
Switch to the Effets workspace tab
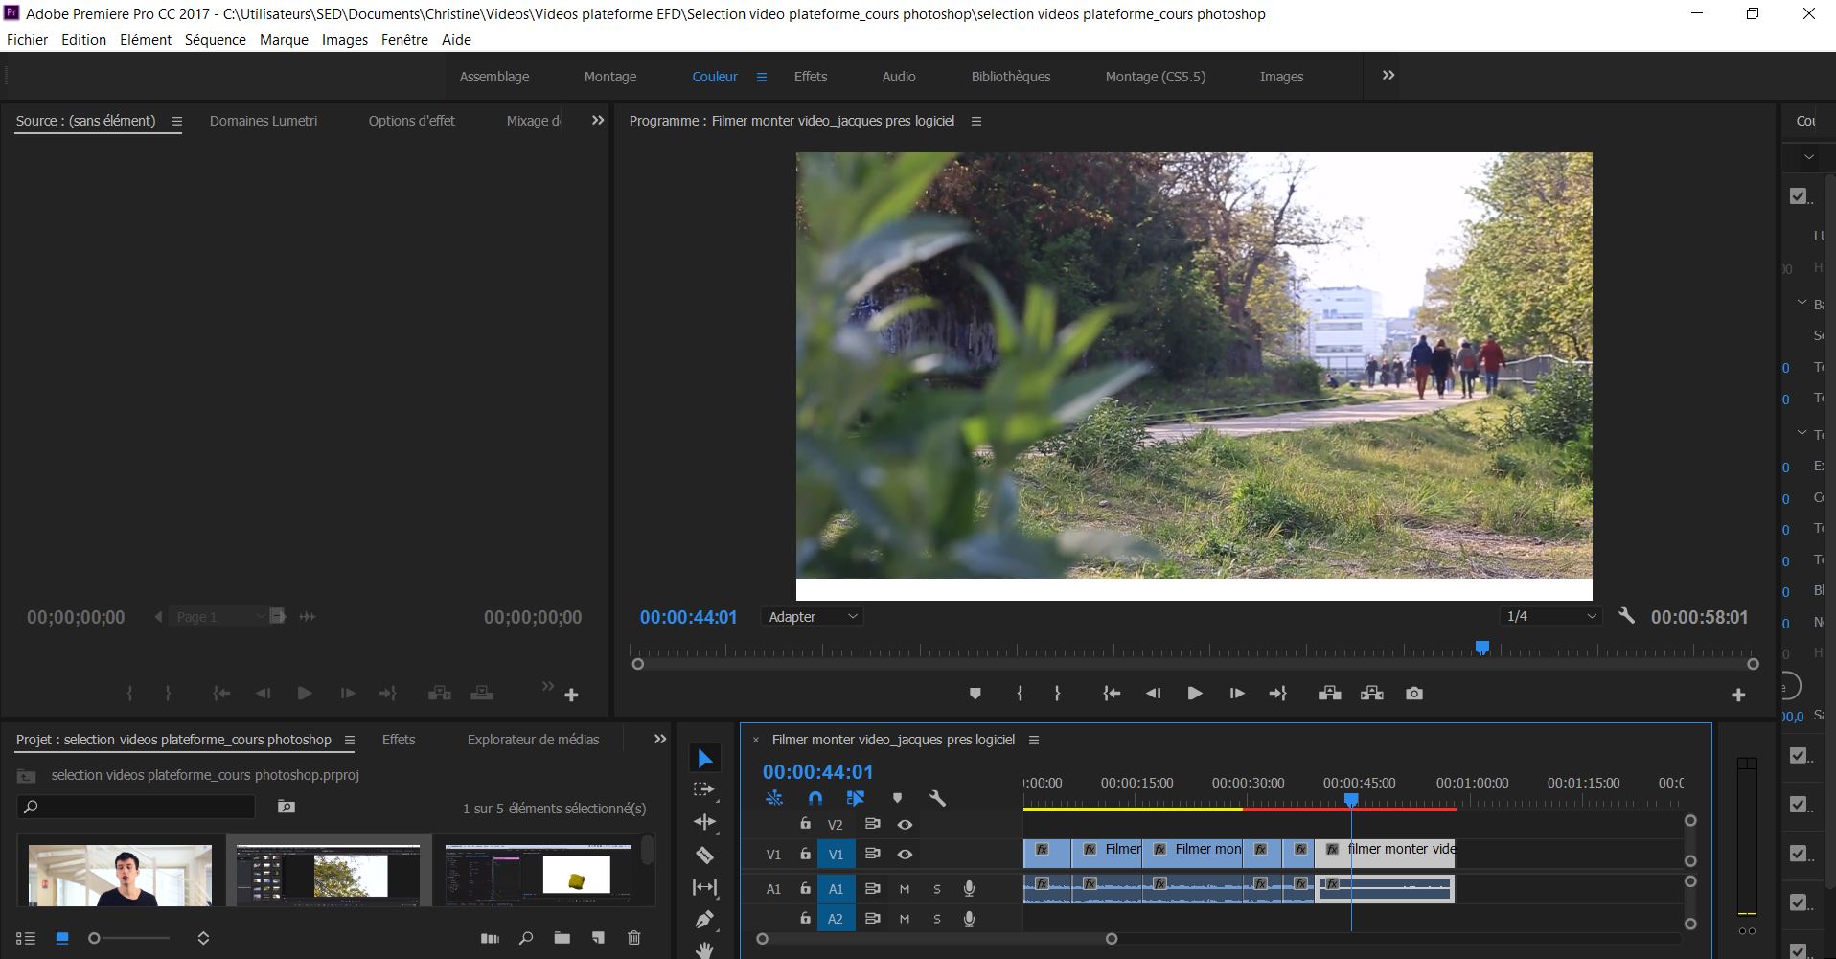(x=811, y=76)
